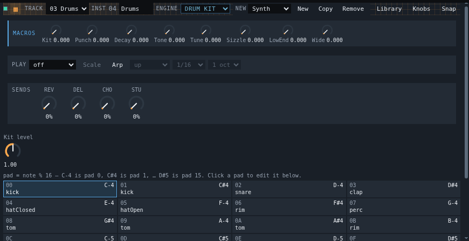Click the green square indicator icon
This screenshot has width=469, height=241.
[x=5, y=9]
